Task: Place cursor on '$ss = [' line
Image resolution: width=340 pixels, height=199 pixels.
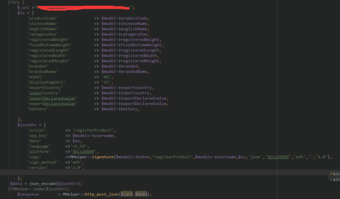Action: pos(26,13)
